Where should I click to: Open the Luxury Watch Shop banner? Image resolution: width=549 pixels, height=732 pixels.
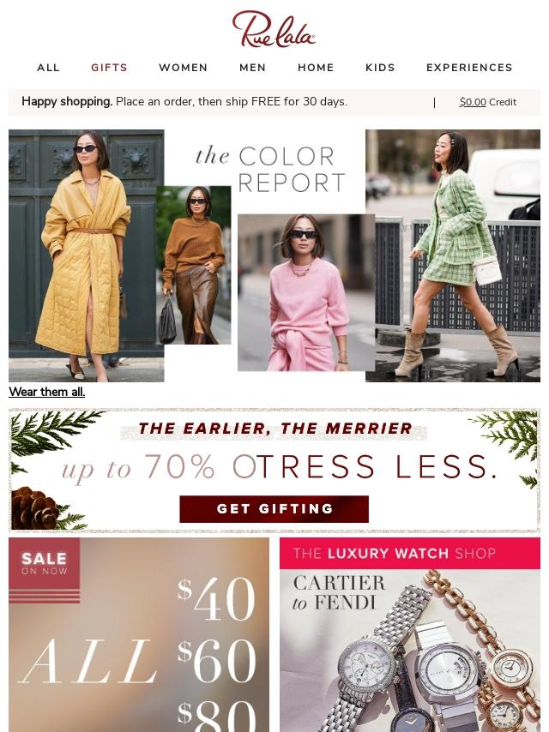[x=410, y=635]
